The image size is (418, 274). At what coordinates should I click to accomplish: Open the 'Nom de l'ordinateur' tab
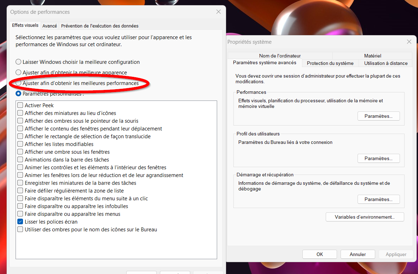[x=280, y=56]
